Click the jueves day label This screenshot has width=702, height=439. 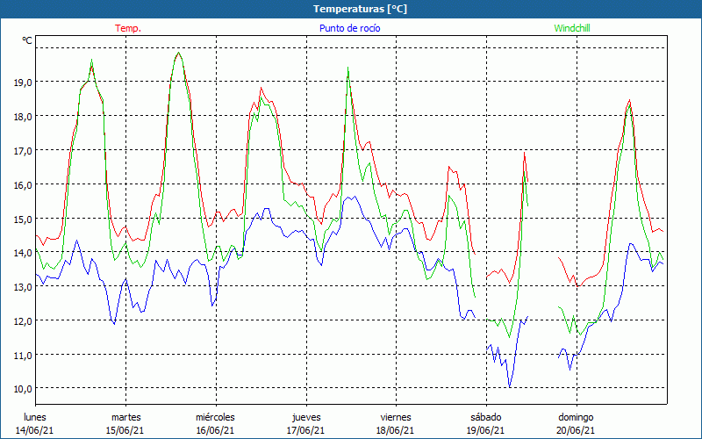[306, 417]
